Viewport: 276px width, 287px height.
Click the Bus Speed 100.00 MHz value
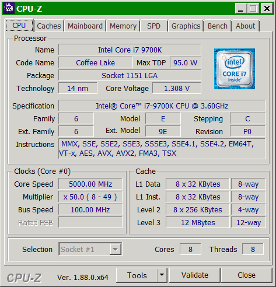pyautogui.click(x=90, y=209)
